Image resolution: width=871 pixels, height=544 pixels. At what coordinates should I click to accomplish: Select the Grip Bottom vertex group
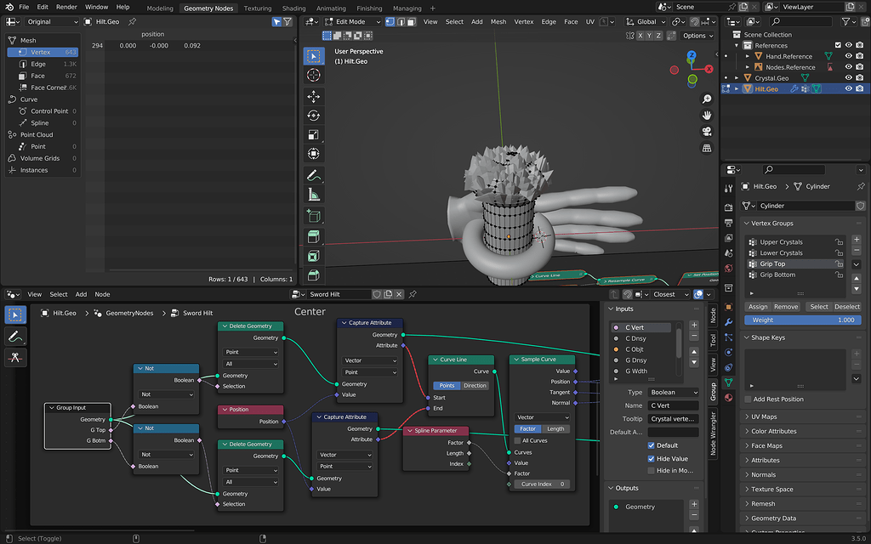coord(794,275)
